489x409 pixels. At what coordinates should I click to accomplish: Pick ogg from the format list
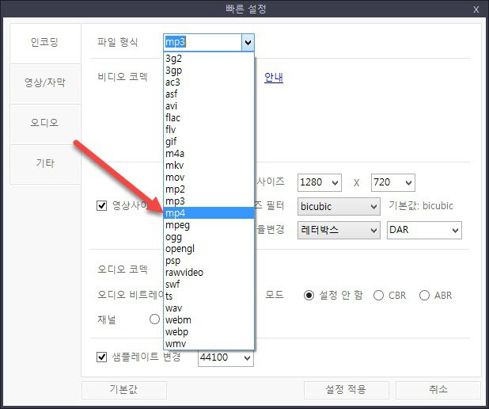(209, 236)
